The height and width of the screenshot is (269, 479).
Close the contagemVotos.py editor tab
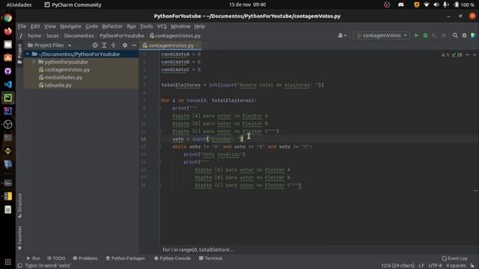(198, 46)
